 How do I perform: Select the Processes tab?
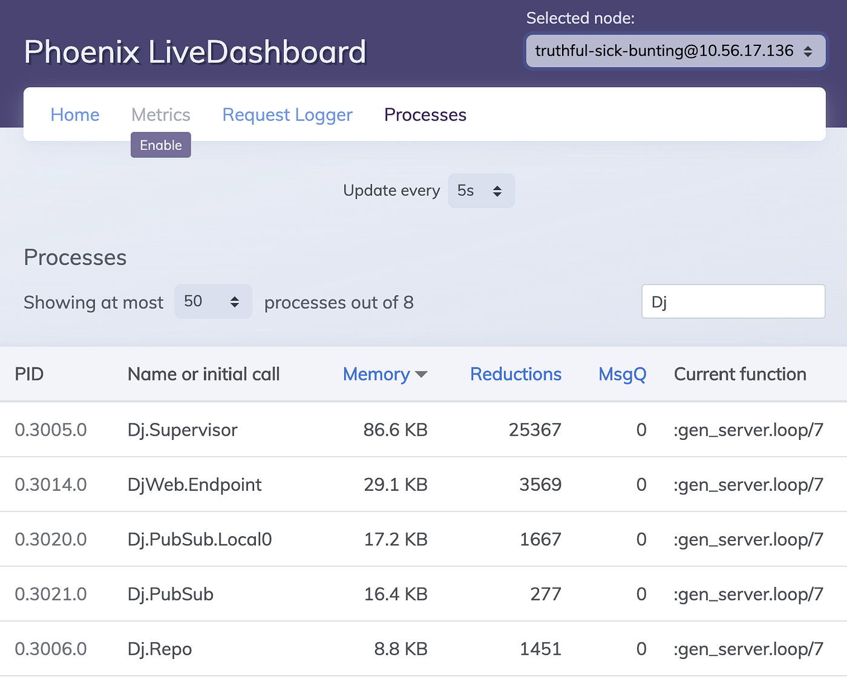click(x=425, y=114)
